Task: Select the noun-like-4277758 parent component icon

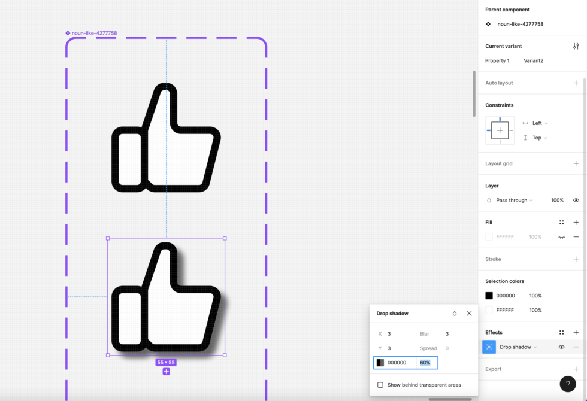Action: coord(489,24)
